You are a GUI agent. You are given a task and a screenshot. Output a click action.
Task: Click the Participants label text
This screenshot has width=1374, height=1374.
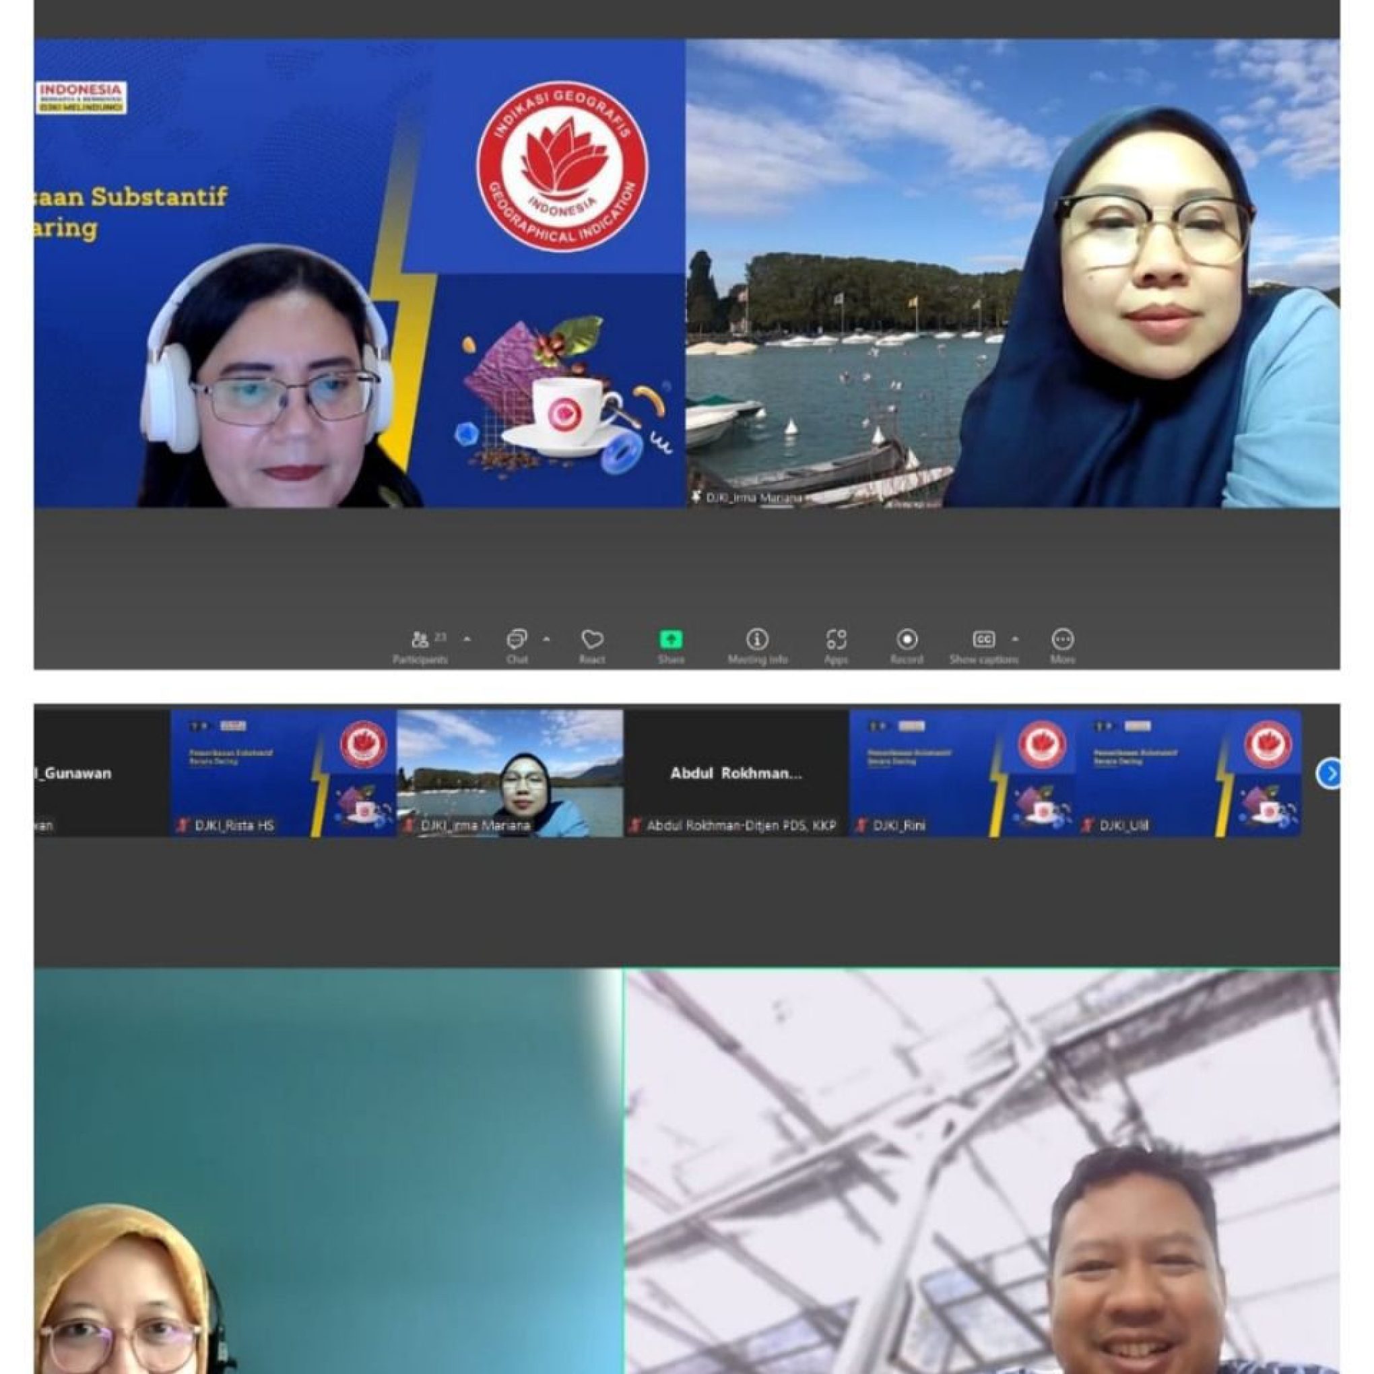pos(420,659)
